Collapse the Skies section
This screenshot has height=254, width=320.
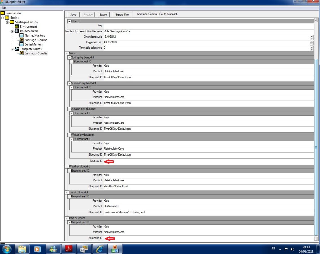pyautogui.click(x=67, y=53)
